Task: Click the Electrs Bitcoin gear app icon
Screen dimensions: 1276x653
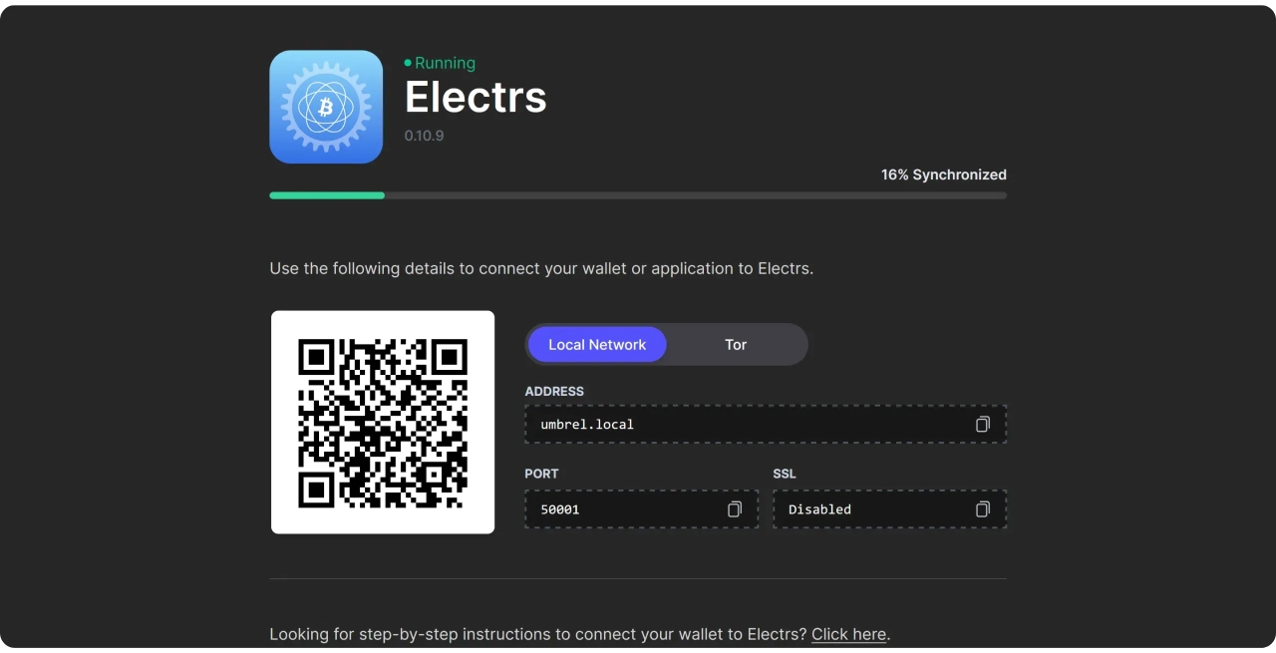Action: tap(326, 107)
